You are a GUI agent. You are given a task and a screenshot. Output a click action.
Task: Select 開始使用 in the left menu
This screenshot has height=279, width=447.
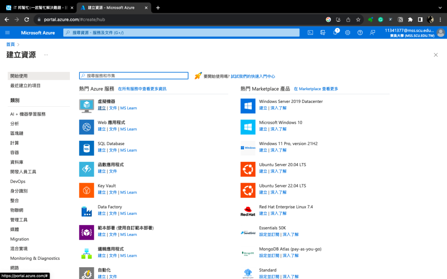(39, 76)
